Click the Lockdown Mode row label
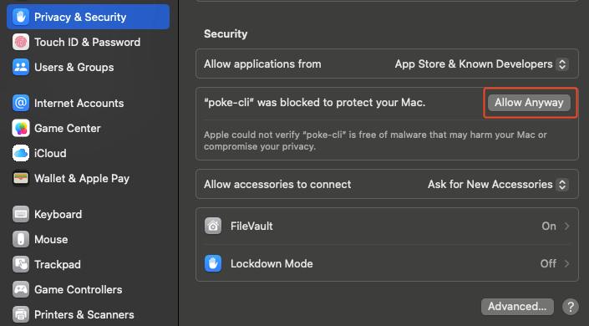 coord(272,263)
